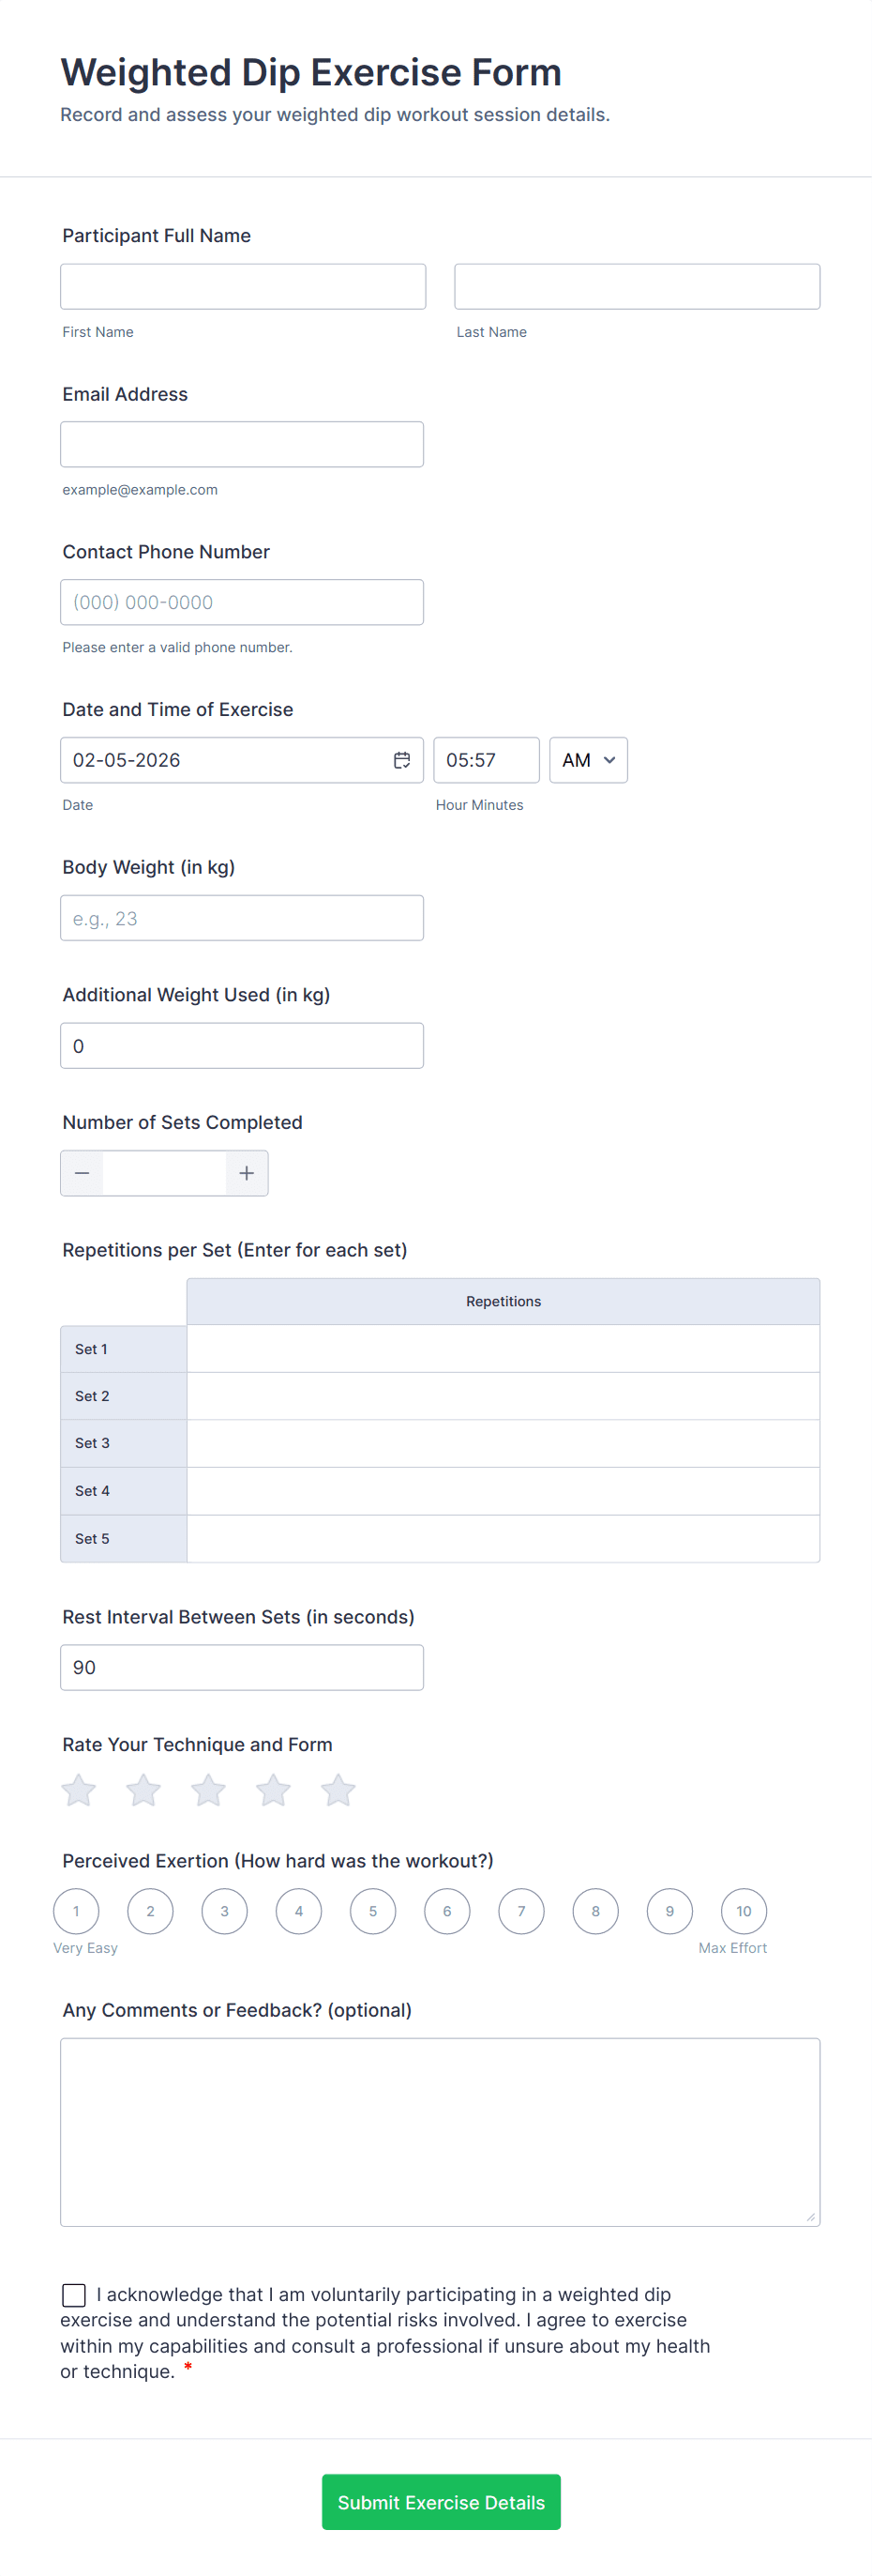This screenshot has width=872, height=2576.
Task: Rate technique with the first star
Action: click(79, 1790)
